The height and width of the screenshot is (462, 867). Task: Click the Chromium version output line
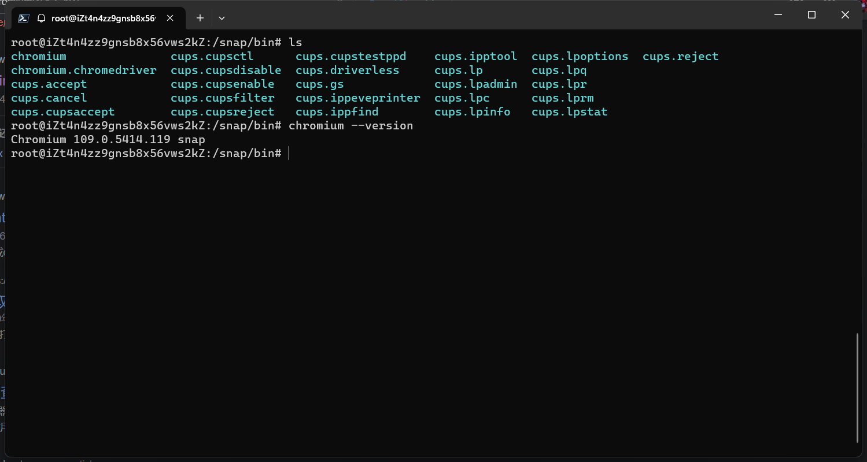108,139
